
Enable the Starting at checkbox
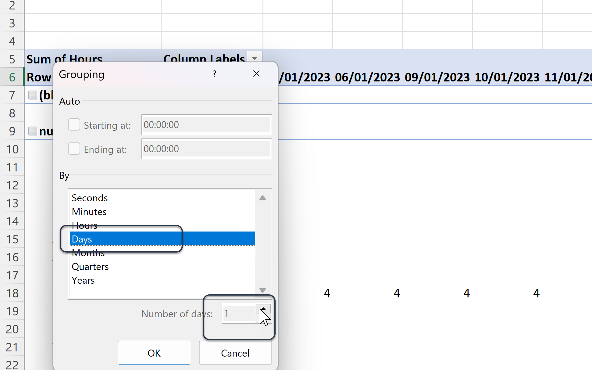(73, 124)
